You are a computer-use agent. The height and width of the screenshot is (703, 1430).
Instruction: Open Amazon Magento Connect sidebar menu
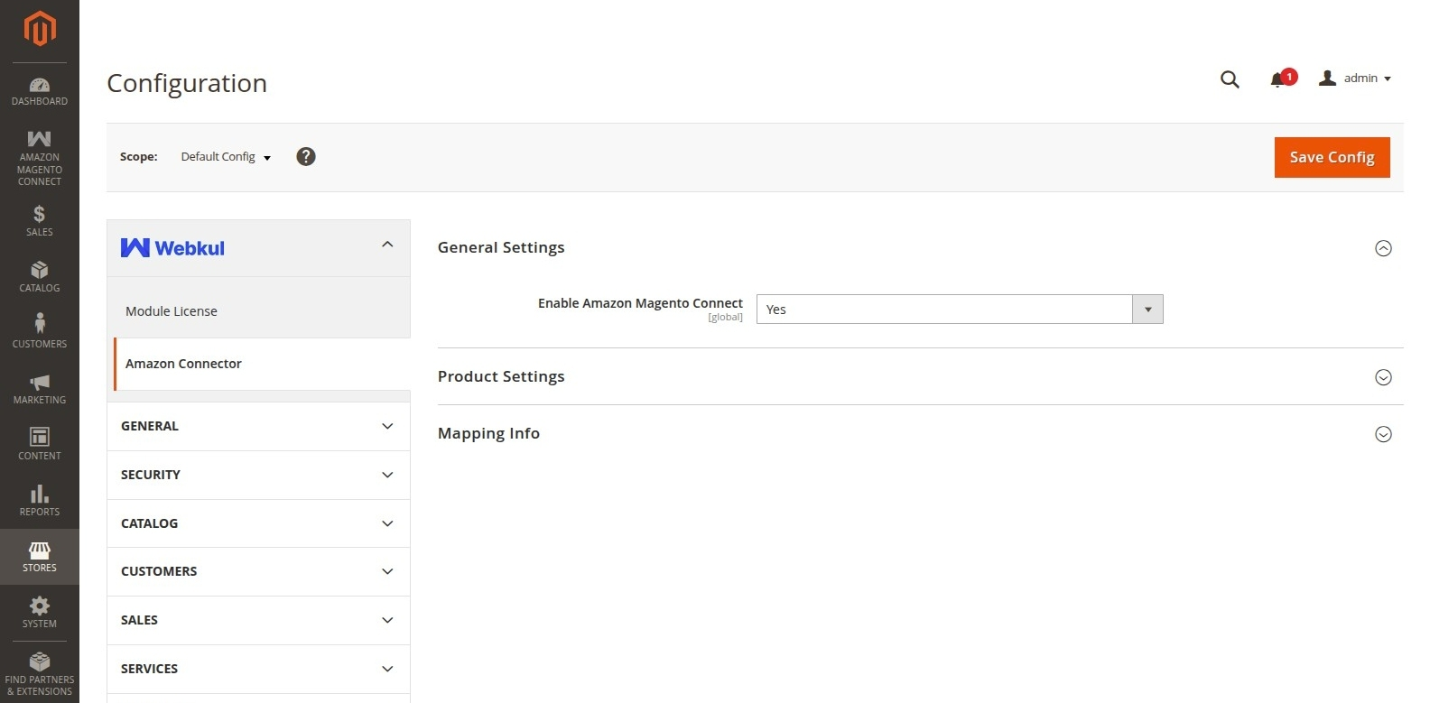40,158
